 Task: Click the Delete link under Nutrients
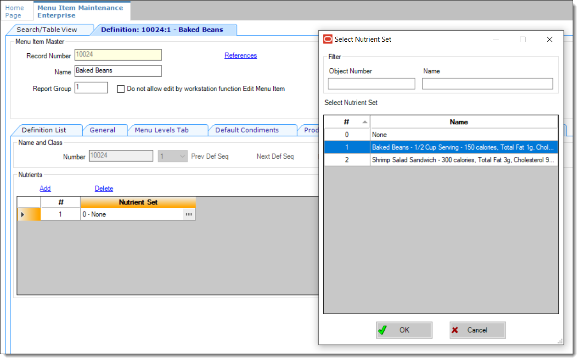(104, 189)
